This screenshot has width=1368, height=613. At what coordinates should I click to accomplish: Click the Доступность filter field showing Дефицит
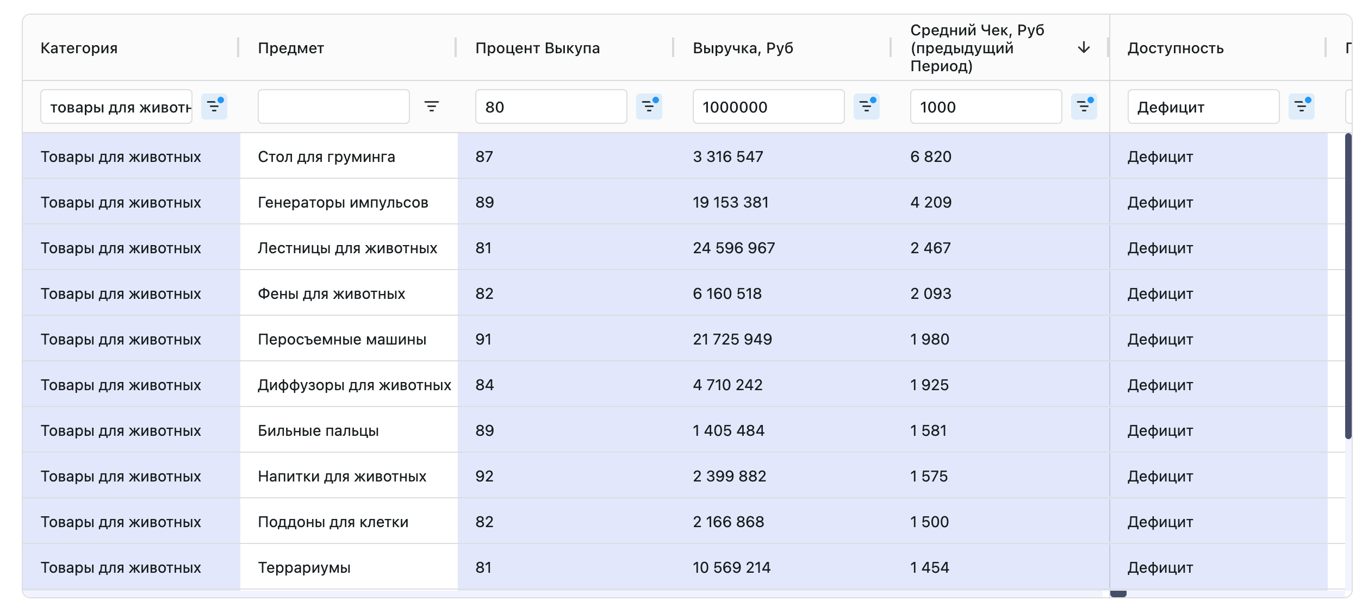pyautogui.click(x=1203, y=107)
